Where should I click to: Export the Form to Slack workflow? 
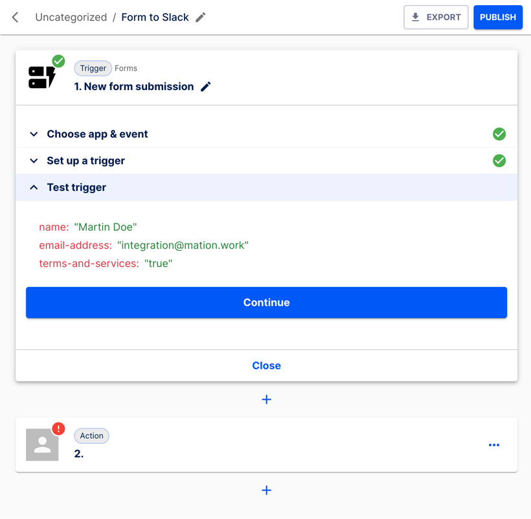click(436, 17)
